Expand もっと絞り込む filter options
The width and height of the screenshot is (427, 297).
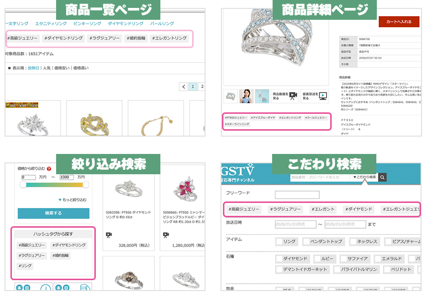pyautogui.click(x=72, y=200)
